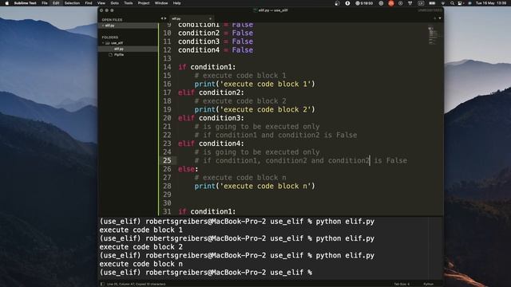Click the 'else:' line
The height and width of the screenshot is (287, 511).
188,169
